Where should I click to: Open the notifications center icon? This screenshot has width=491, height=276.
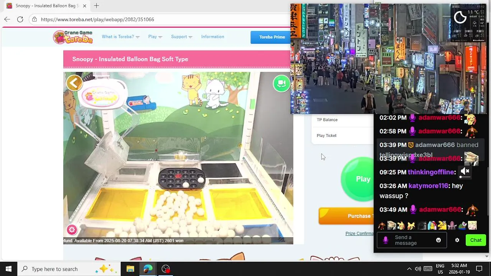point(479,269)
